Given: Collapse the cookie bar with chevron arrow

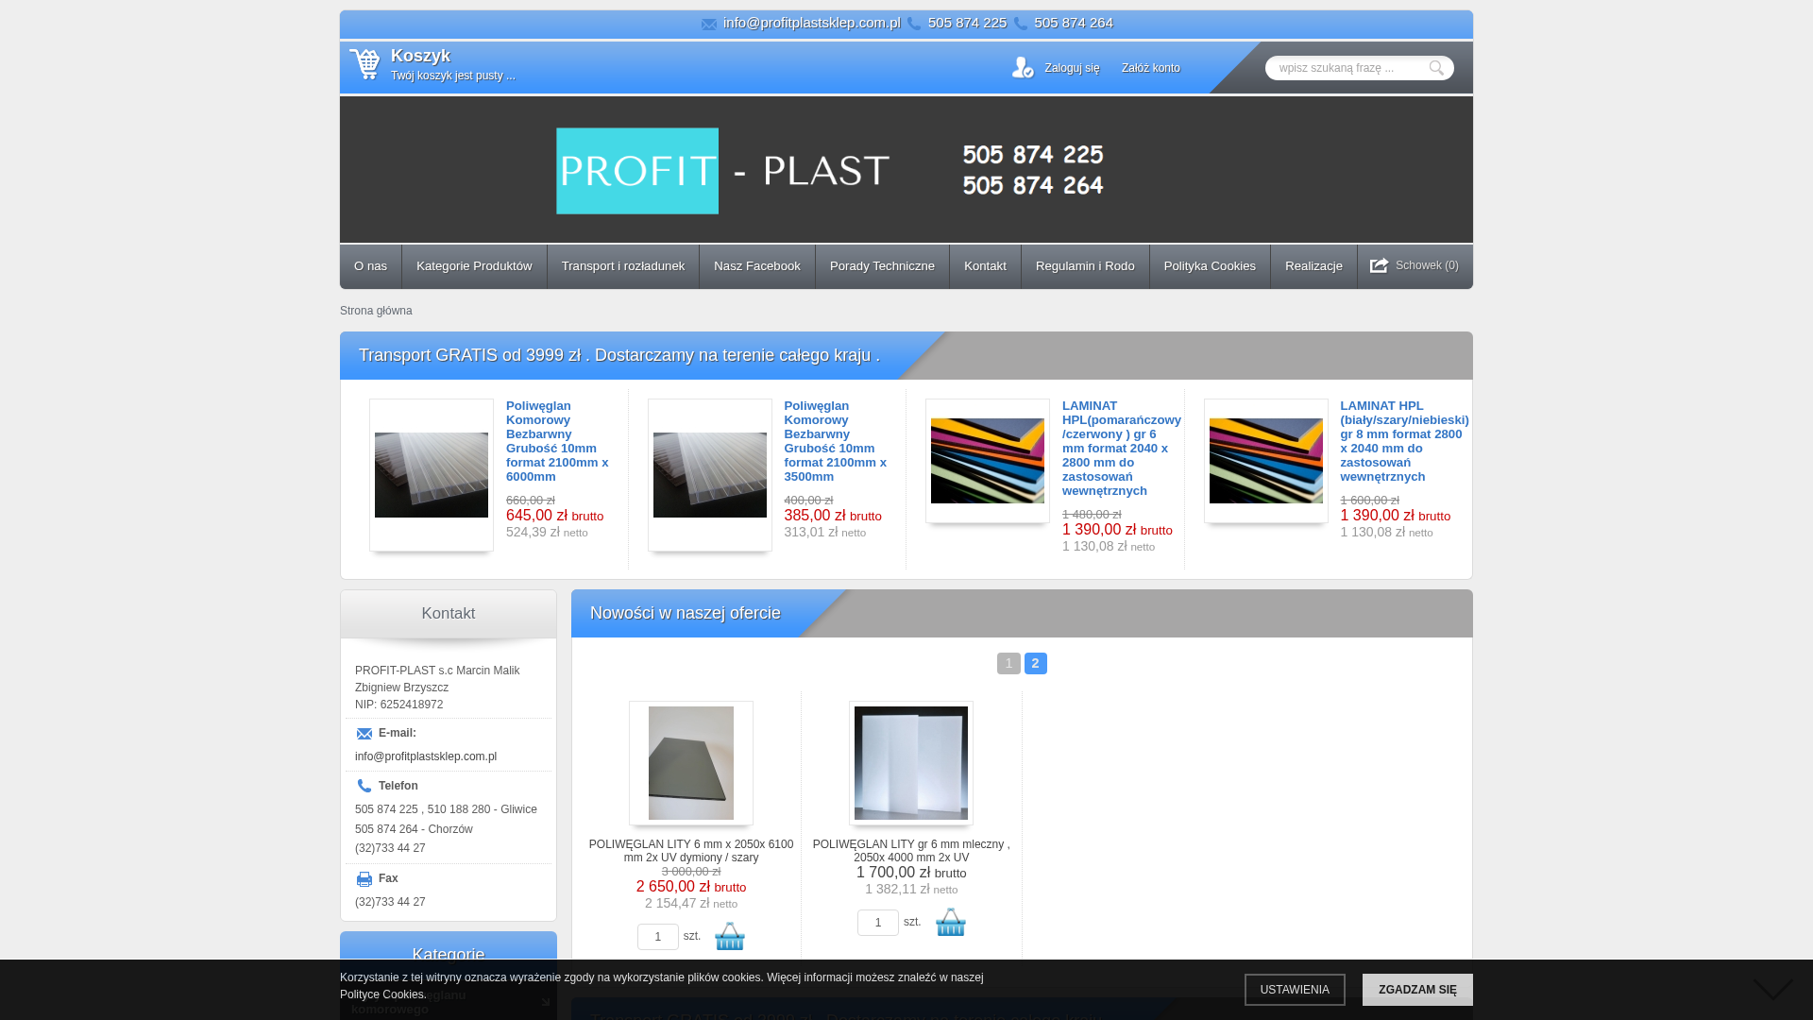Looking at the screenshot, I should 1773,989.
